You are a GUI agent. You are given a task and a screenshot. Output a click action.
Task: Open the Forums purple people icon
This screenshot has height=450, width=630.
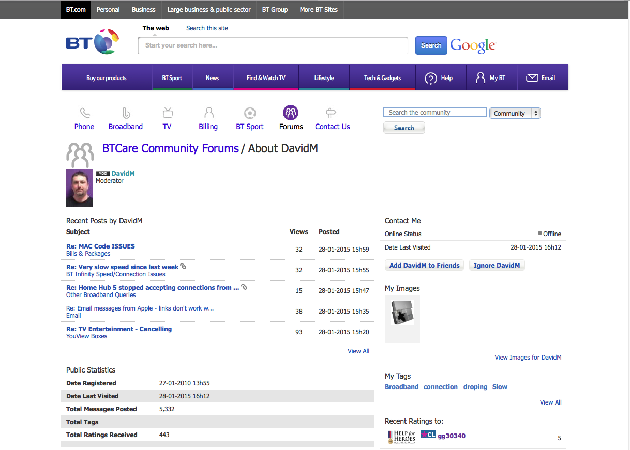[291, 113]
